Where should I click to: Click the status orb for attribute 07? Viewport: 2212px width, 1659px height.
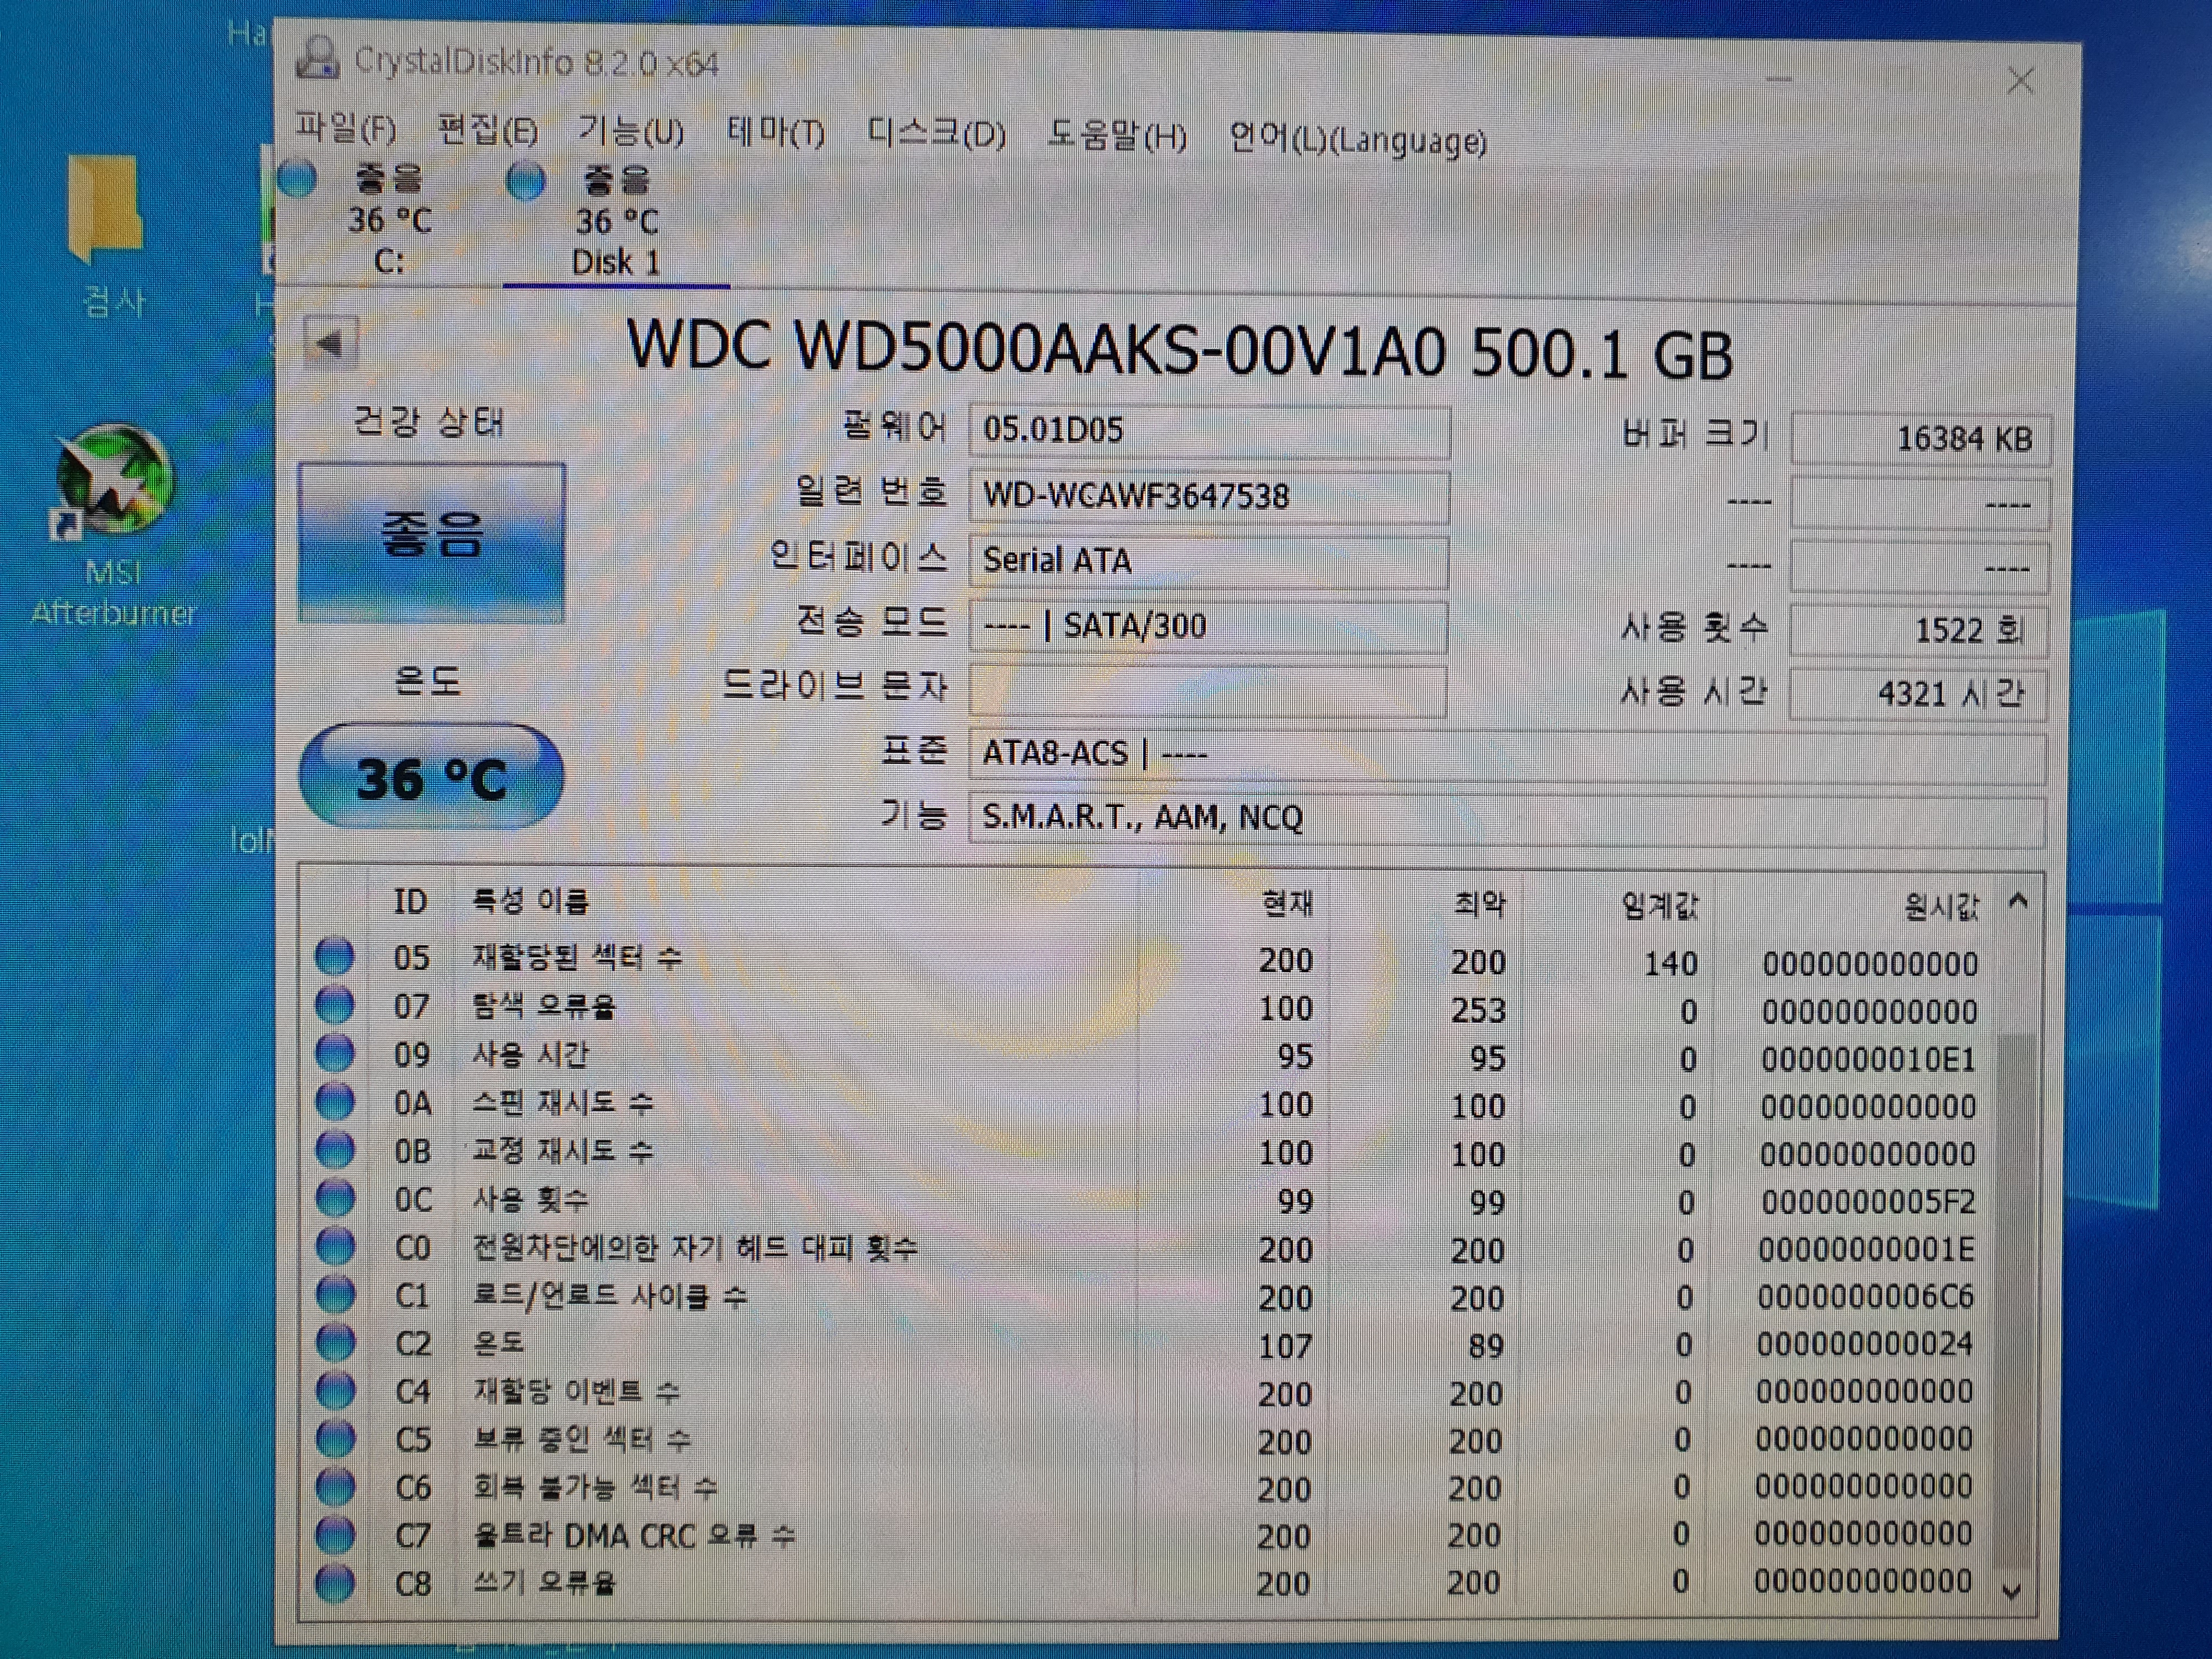[334, 1004]
